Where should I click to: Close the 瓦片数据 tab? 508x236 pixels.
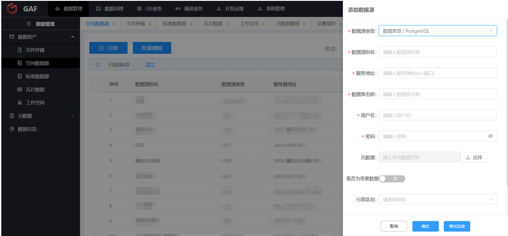[x=227, y=24]
